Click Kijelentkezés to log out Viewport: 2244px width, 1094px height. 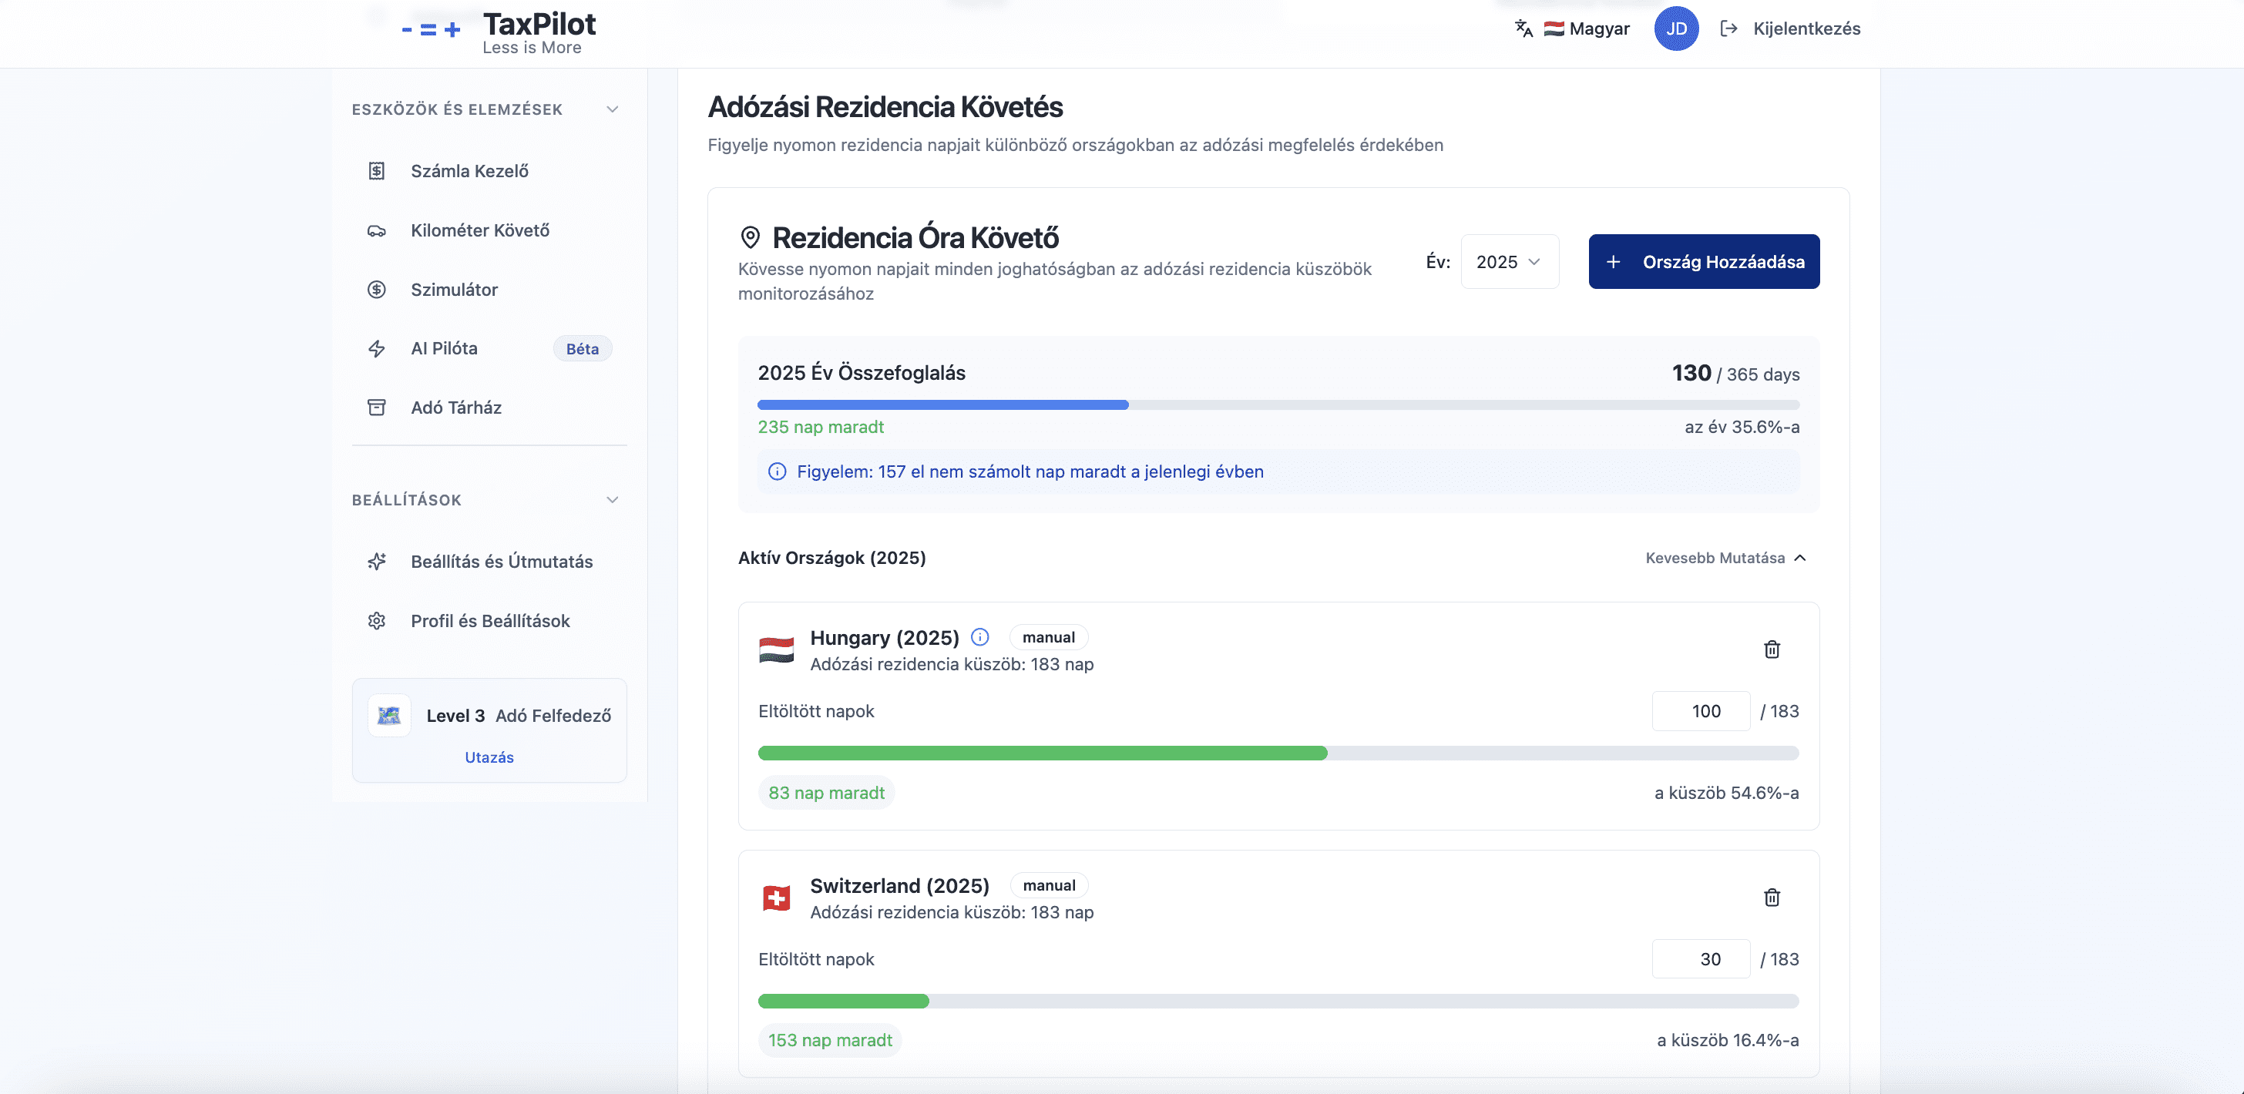(1806, 29)
